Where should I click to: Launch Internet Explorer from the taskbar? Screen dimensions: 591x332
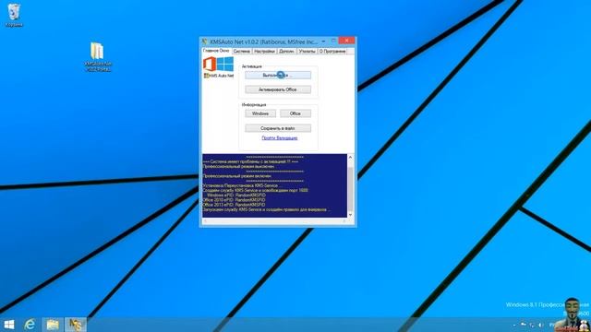pos(30,325)
